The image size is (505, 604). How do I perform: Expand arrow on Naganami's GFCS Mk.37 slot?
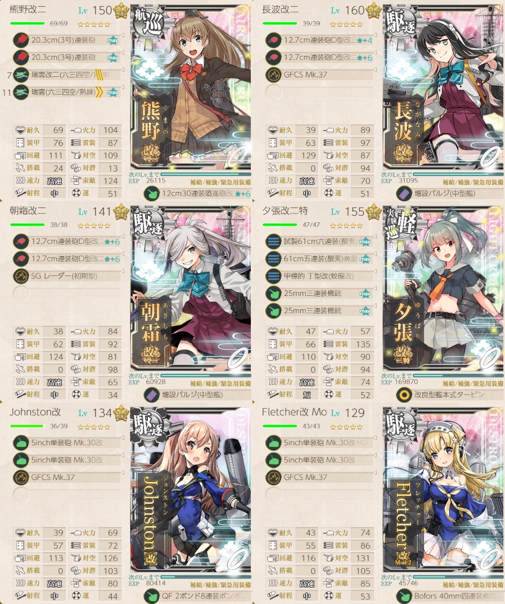click(375, 70)
